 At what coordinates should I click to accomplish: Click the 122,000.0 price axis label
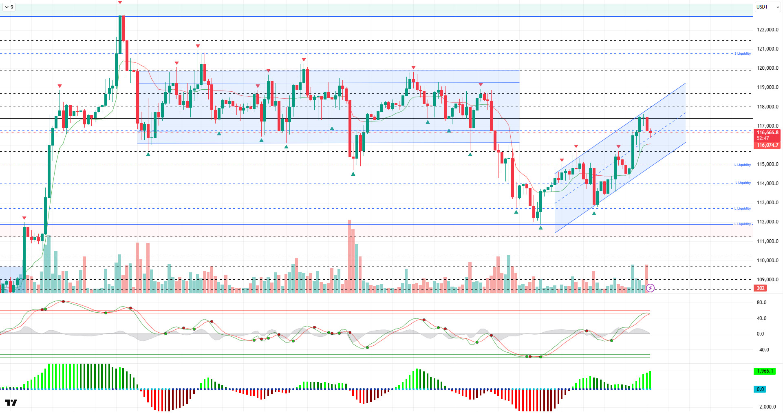(x=768, y=30)
